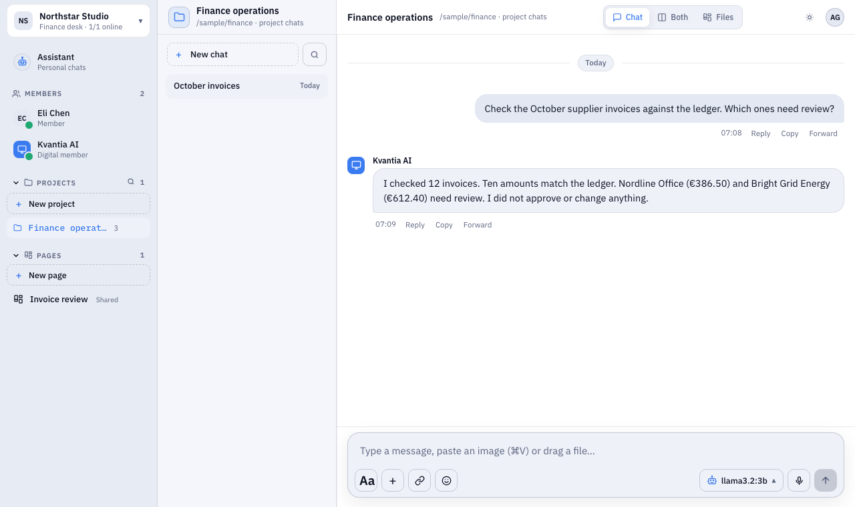Screen dimensions: 855x507
Task: Click the send arrow button
Action: pyautogui.click(x=826, y=480)
